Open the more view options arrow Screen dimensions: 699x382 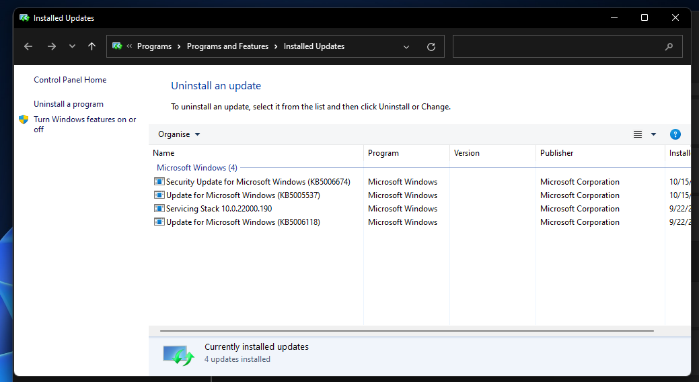[653, 134]
